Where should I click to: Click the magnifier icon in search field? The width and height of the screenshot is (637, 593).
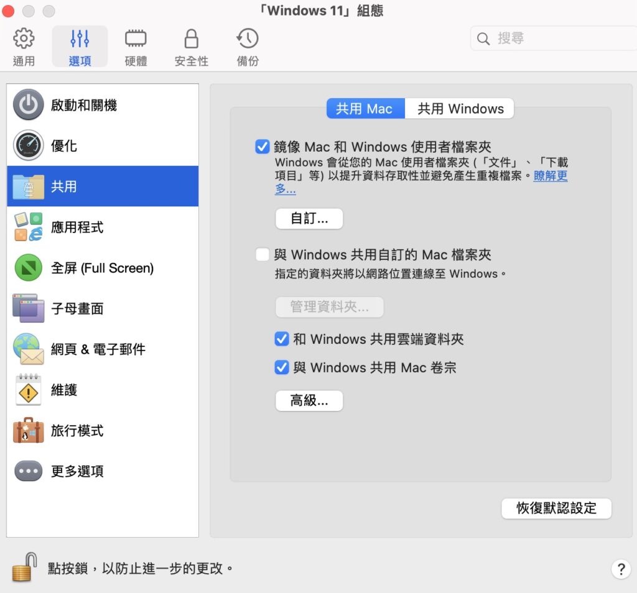(483, 39)
